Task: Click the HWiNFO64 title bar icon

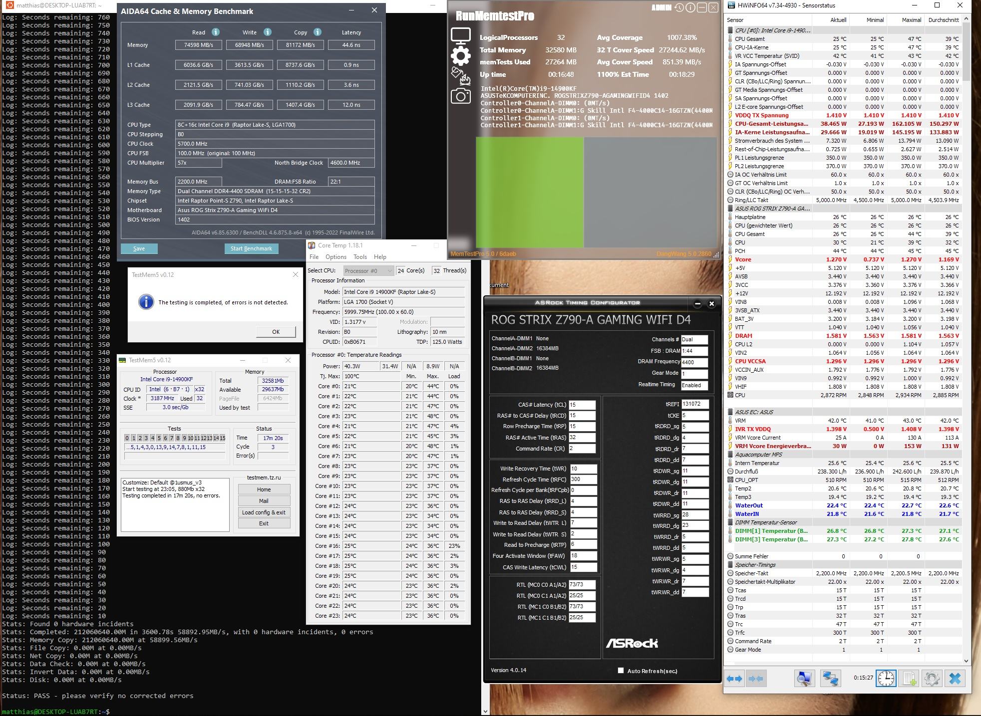Action: pos(732,5)
